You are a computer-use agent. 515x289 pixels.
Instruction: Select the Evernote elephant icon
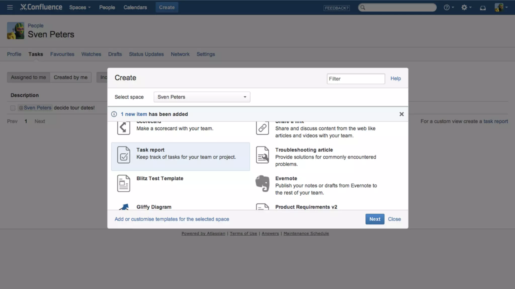tap(262, 183)
